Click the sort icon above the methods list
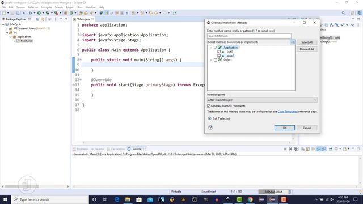The image size is (363, 204). point(293,42)
